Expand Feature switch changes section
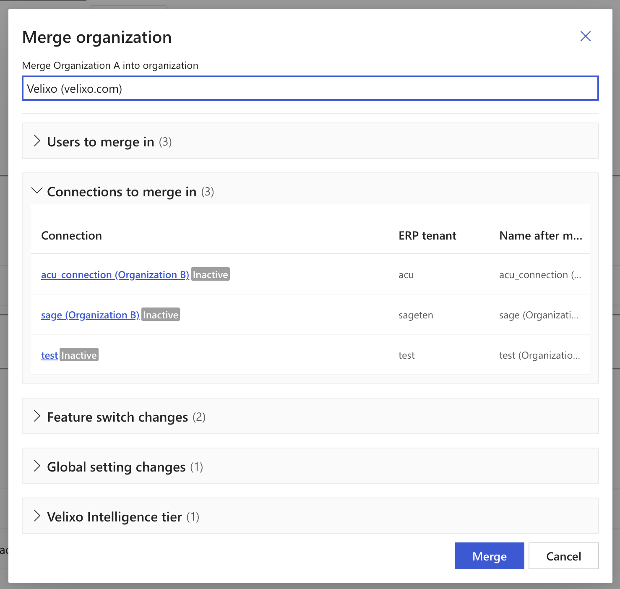 click(310, 416)
